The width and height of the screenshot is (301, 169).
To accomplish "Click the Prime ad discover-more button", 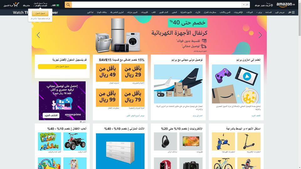I will pos(51,115).
